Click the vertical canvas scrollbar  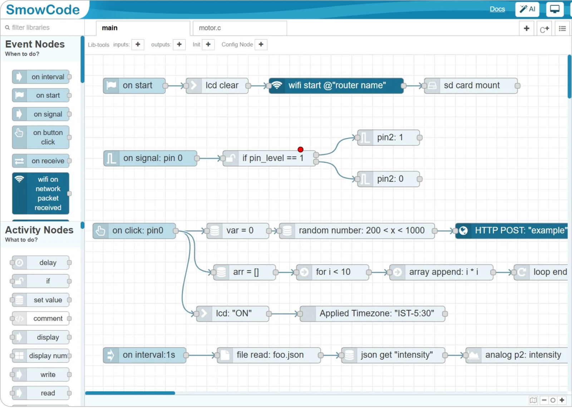tap(569, 76)
